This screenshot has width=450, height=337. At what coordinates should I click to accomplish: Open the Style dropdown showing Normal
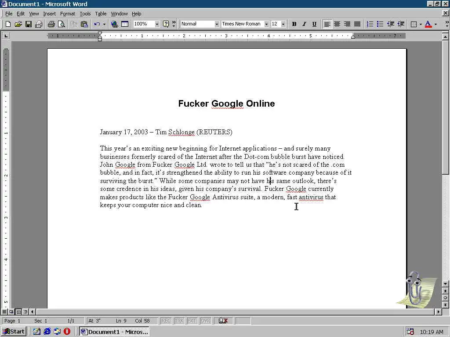217,24
